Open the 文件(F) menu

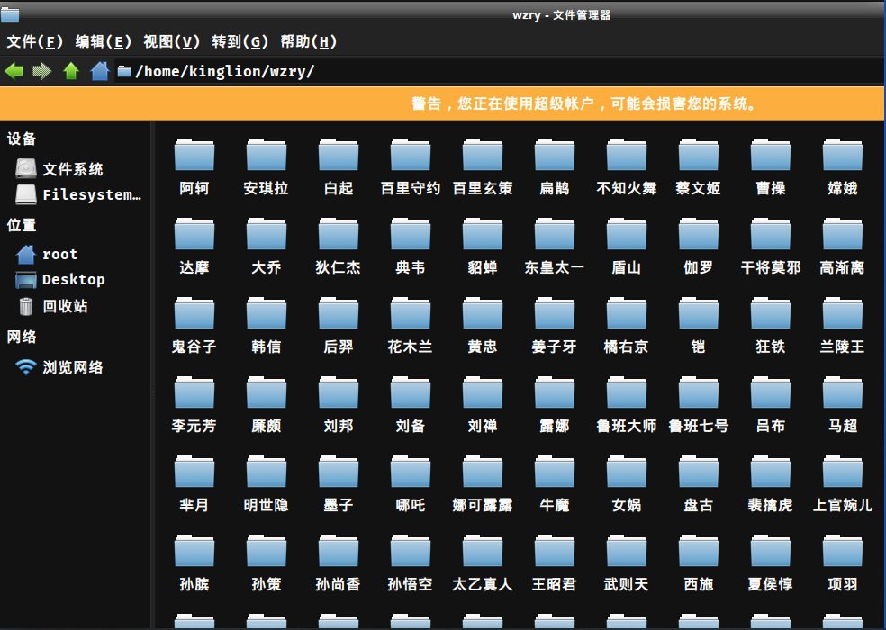[34, 41]
